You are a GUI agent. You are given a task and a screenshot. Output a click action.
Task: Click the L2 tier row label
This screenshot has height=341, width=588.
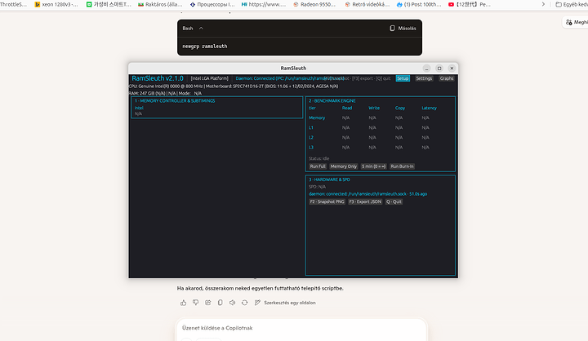311,138
